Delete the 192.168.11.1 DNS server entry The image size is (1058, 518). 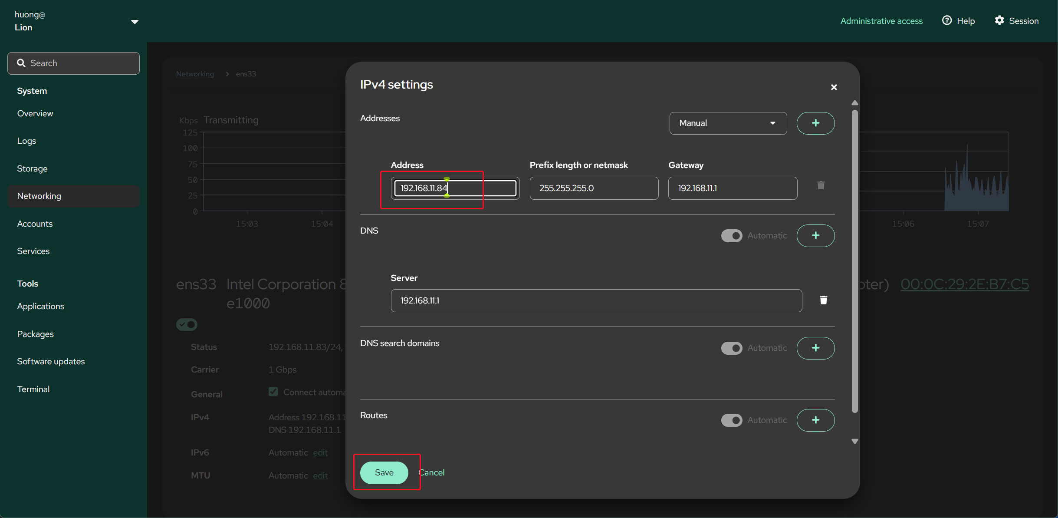[x=823, y=300]
